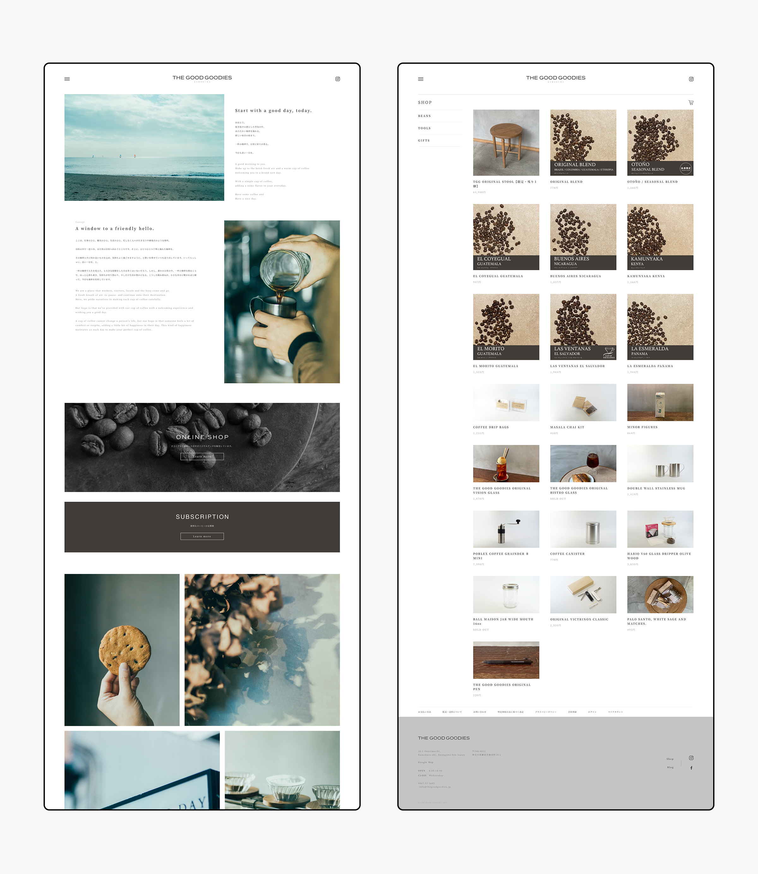
Task: Click THE GOOD GOODIES logo on shop page
Action: coord(555,78)
